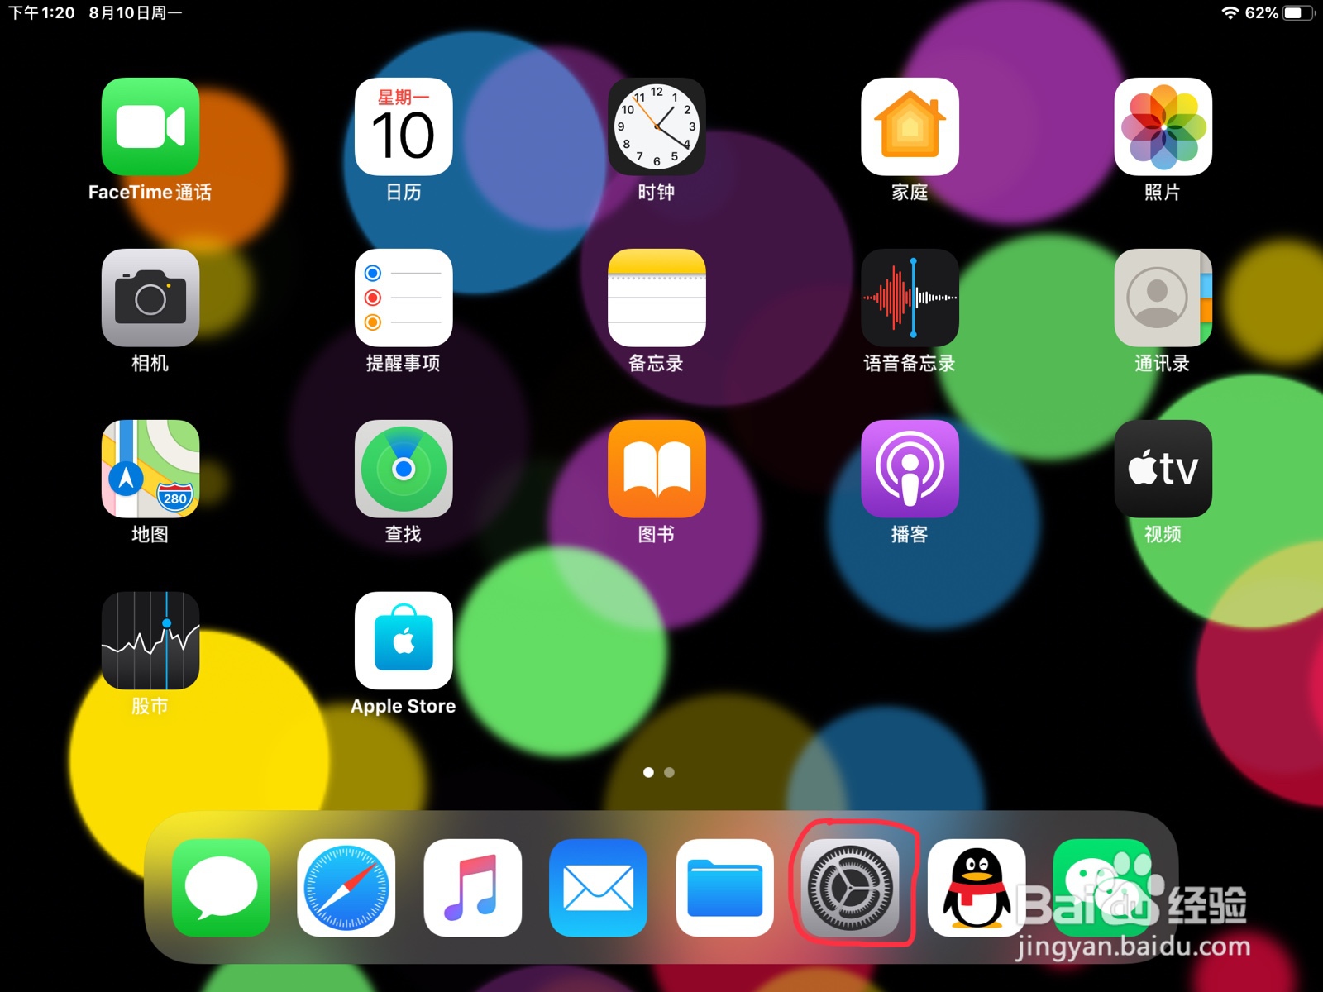The width and height of the screenshot is (1323, 992).
Task: Launch the 相机 camera app
Action: (x=150, y=298)
